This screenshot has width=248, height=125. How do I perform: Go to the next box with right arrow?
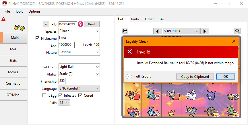204,31
